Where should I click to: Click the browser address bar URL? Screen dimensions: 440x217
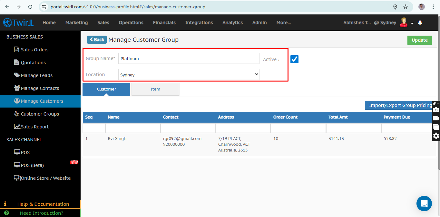128,7
